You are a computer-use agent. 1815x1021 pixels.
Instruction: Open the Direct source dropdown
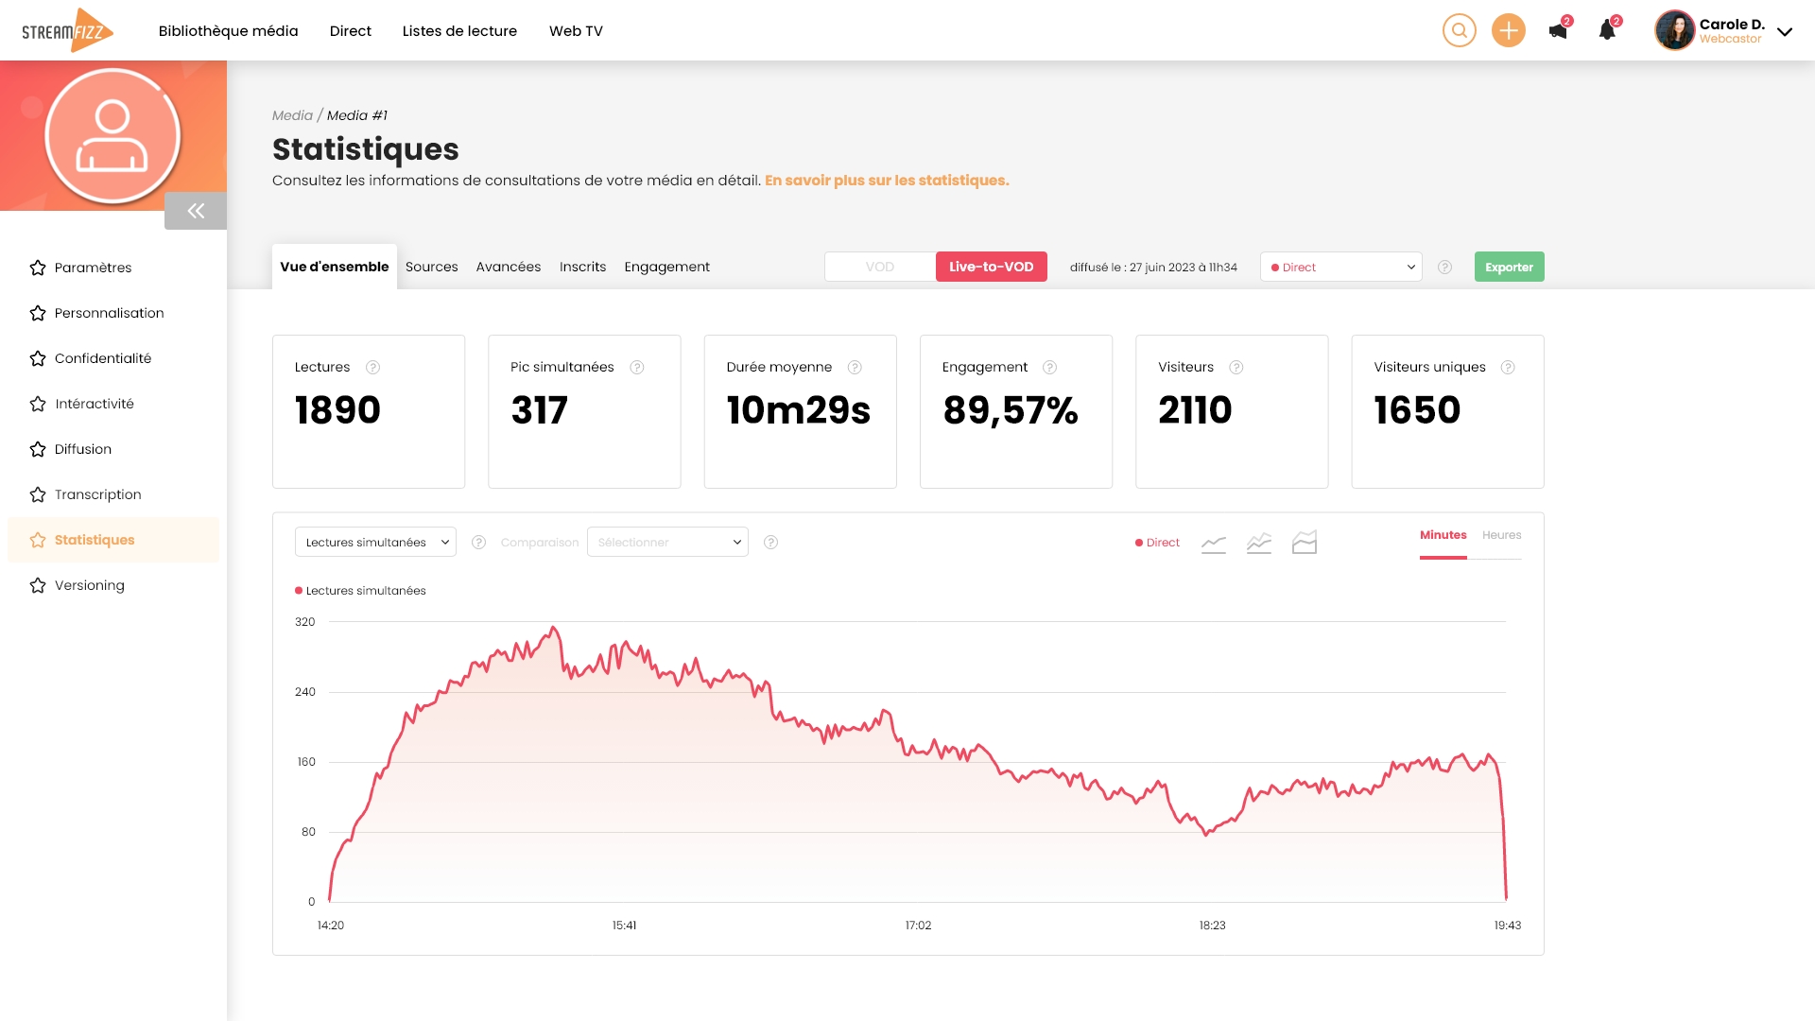click(1340, 268)
